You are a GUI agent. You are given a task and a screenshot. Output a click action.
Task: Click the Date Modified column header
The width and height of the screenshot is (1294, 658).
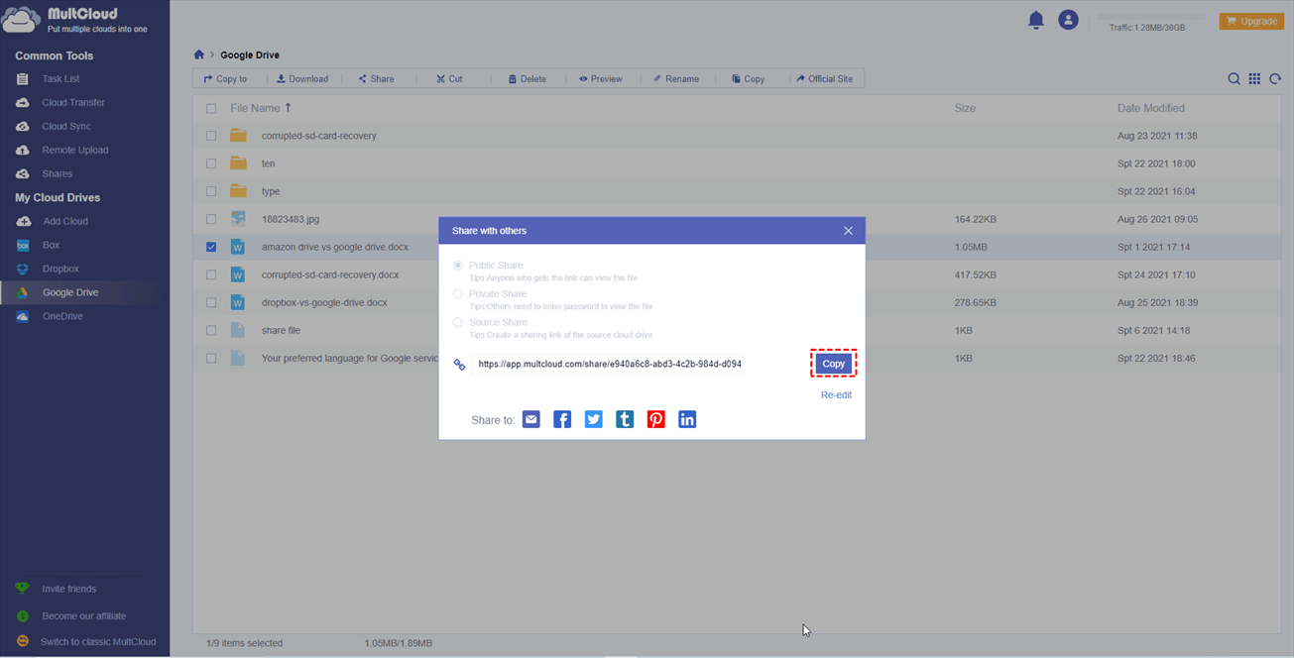tap(1151, 108)
